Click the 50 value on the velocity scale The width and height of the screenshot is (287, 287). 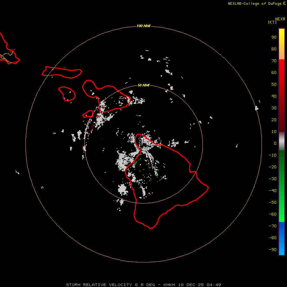coord(274,85)
